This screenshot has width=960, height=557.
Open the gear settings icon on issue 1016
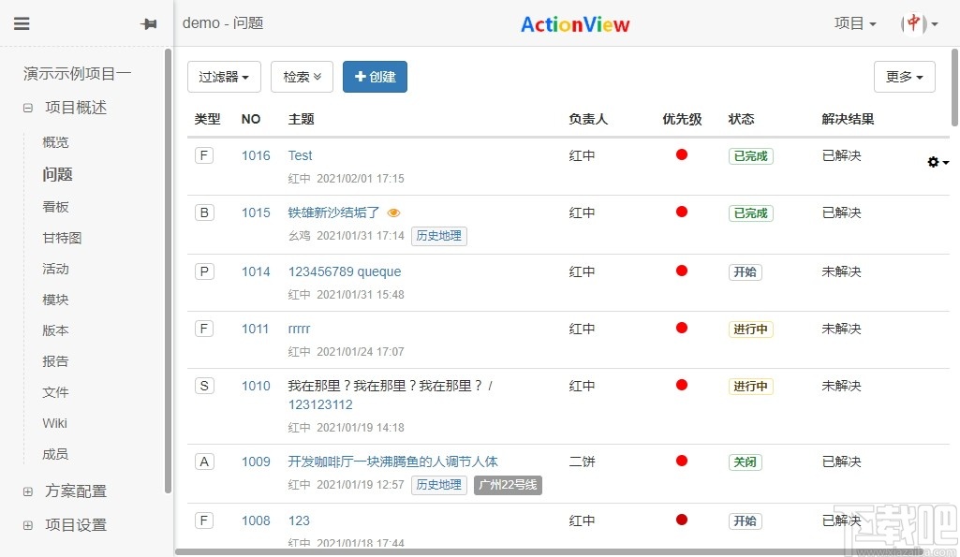pyautogui.click(x=934, y=161)
